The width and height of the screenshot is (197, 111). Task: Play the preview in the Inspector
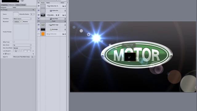point(22,1)
